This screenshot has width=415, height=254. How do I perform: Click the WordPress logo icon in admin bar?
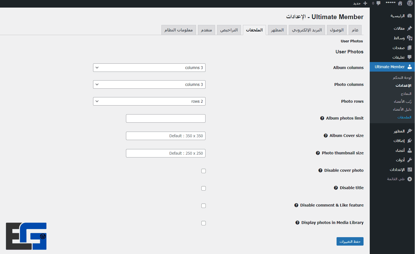click(x=410, y=3)
